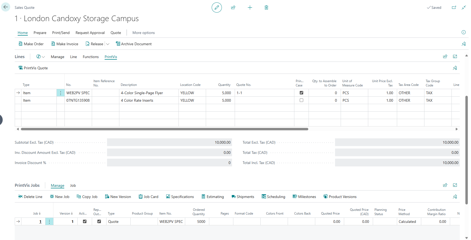Click the Make Order button

tap(31, 44)
